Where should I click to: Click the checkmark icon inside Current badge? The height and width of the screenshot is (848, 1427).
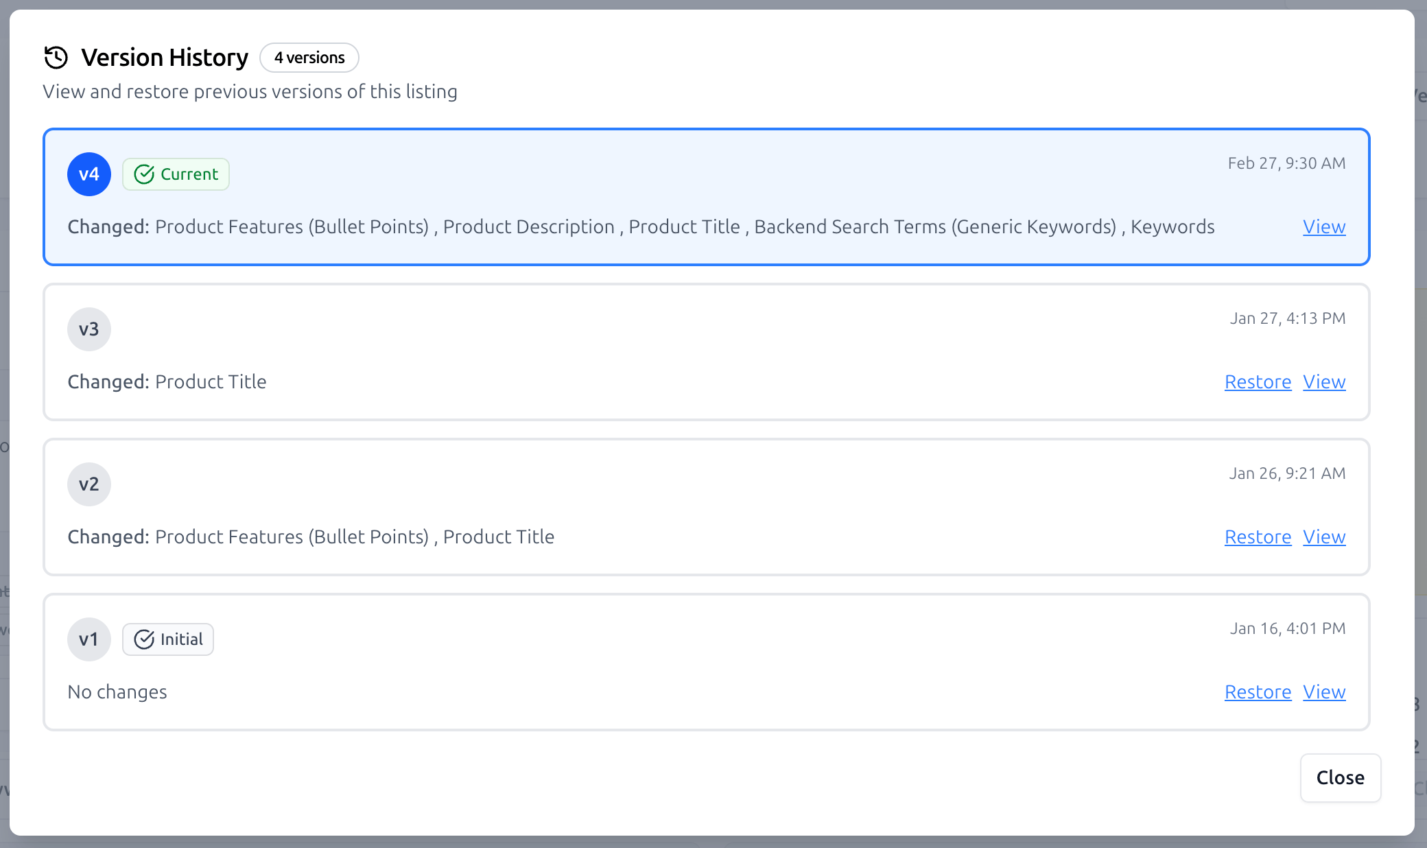click(x=143, y=174)
